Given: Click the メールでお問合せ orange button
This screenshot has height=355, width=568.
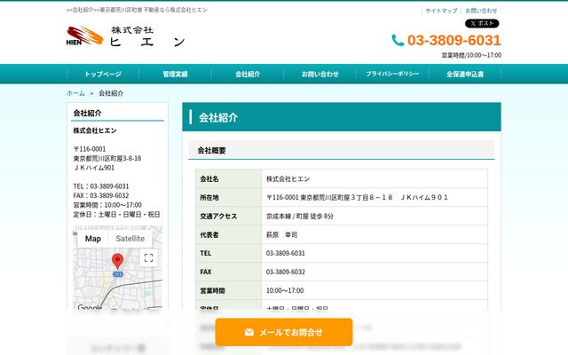Looking at the screenshot, I should (x=284, y=332).
